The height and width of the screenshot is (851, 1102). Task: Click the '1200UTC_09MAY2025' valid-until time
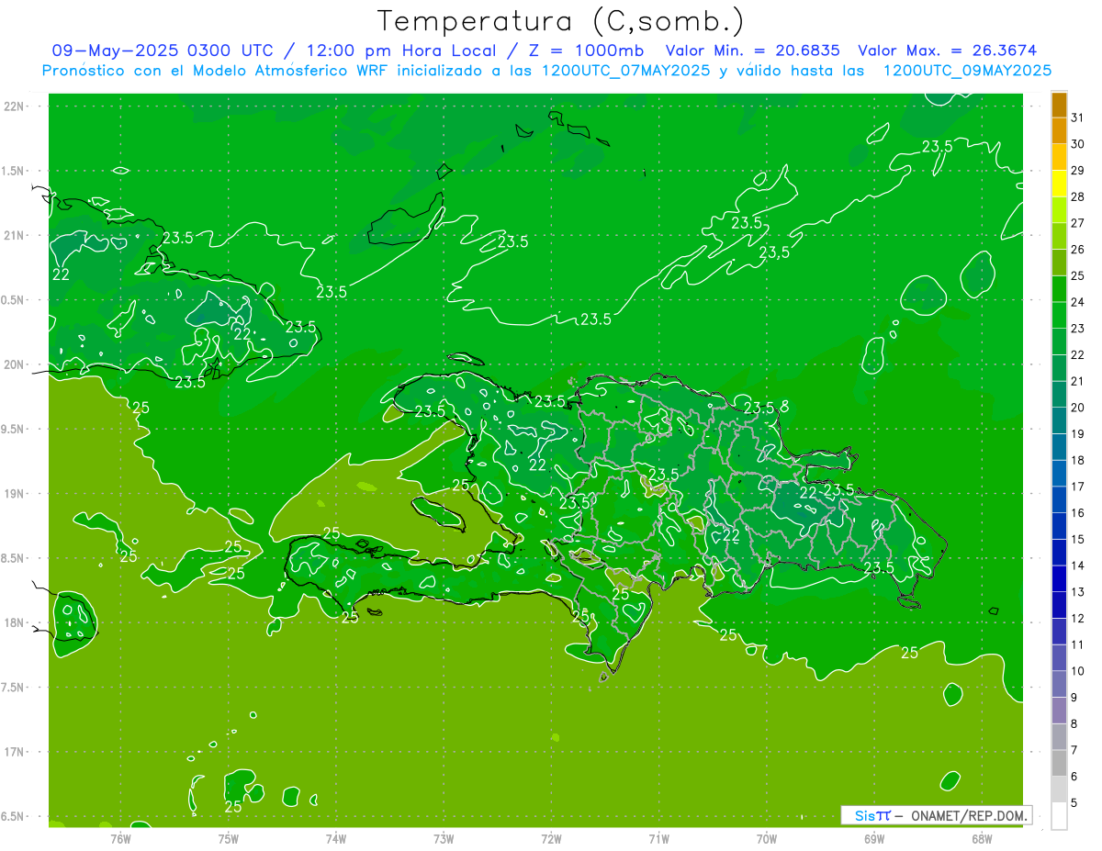point(967,71)
